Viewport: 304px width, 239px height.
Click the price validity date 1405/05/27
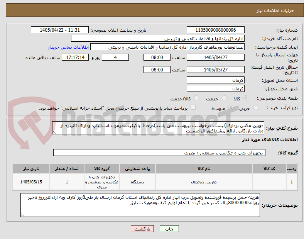[x=216, y=69]
